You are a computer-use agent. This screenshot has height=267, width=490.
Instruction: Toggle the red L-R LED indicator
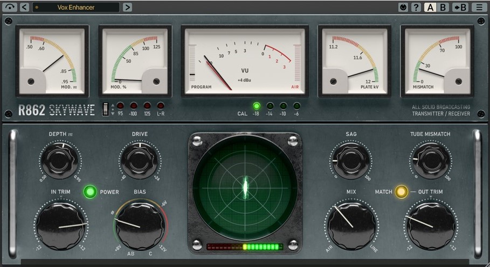pyautogui.click(x=161, y=106)
